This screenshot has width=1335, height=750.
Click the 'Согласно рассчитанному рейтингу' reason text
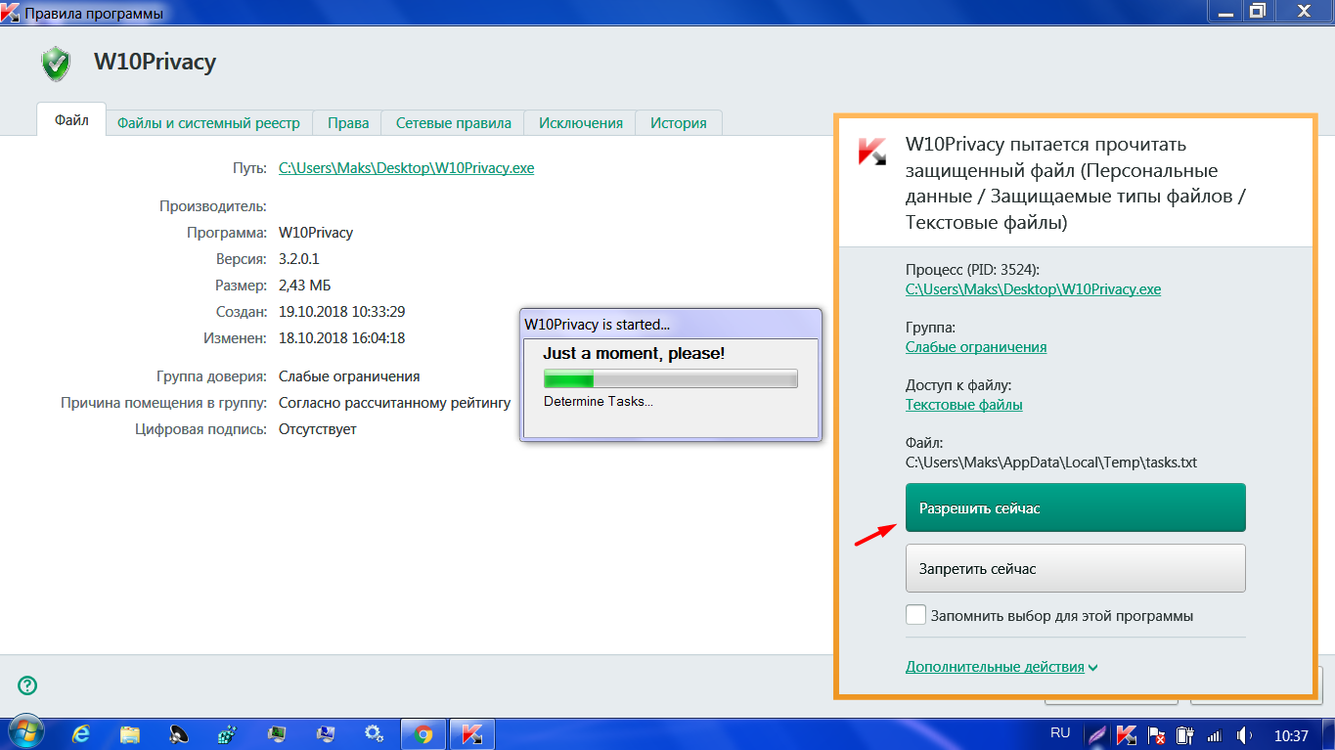395,403
